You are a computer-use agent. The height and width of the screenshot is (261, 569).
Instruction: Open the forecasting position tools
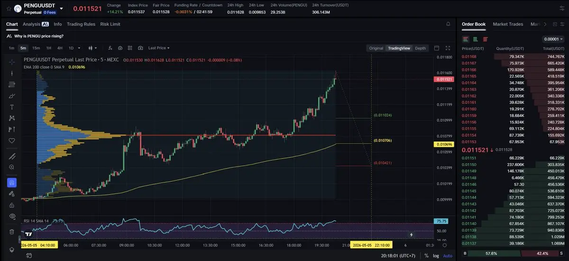click(12, 130)
